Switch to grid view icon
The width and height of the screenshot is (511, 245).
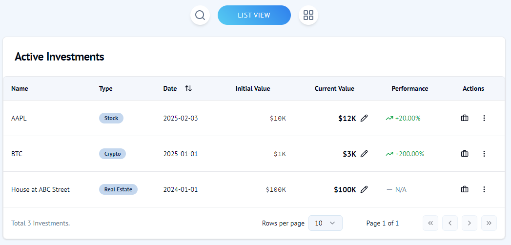click(308, 15)
